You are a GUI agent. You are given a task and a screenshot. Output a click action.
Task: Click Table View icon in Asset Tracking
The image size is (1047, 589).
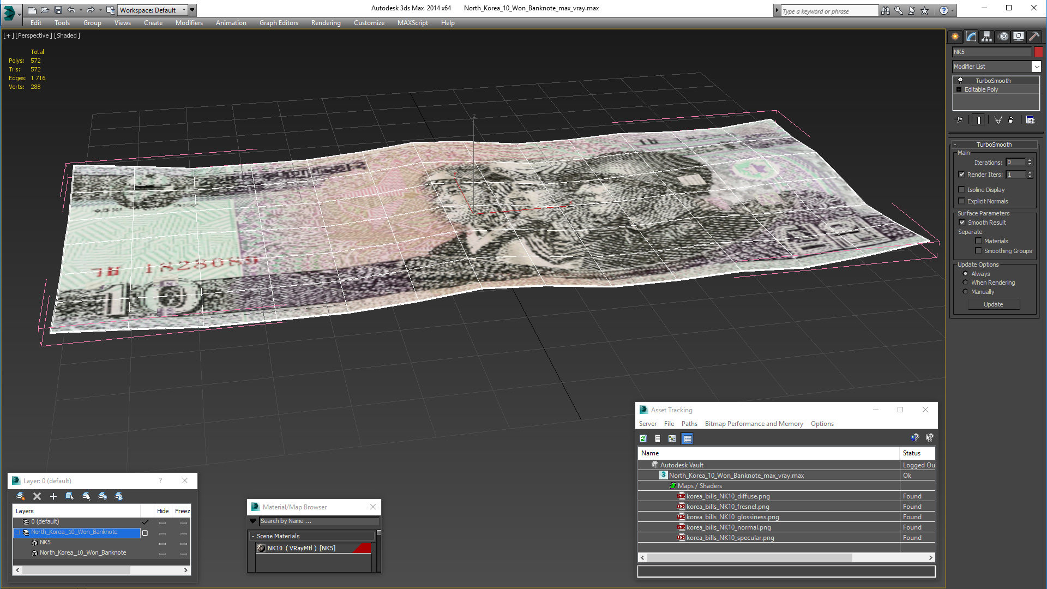pos(687,438)
